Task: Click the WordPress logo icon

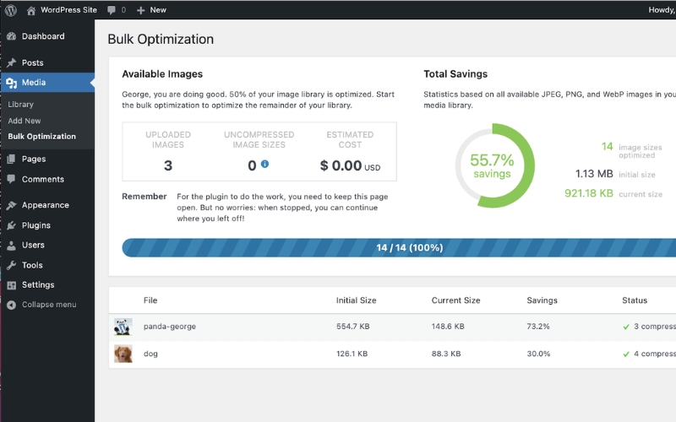Action: [x=11, y=9]
